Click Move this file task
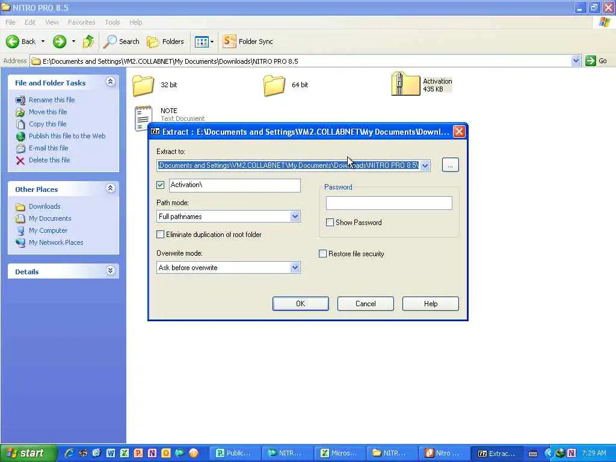The image size is (616, 462). tap(48, 112)
